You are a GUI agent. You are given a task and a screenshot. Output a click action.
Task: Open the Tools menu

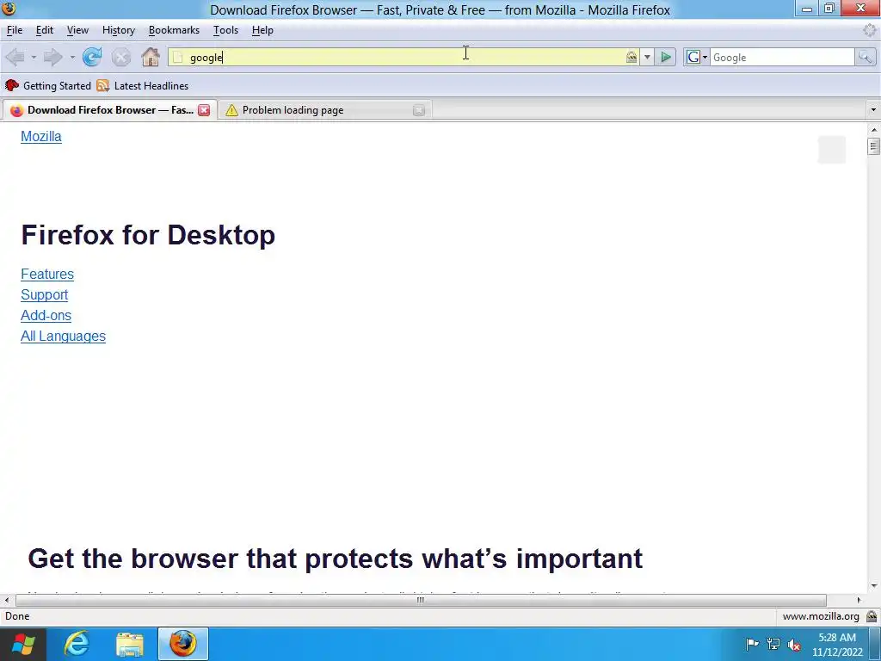coord(226,30)
